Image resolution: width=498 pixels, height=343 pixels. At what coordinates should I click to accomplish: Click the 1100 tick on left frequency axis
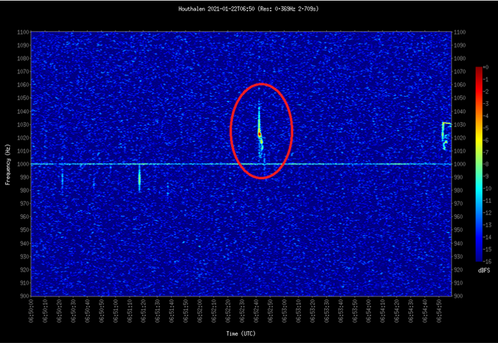click(x=23, y=32)
